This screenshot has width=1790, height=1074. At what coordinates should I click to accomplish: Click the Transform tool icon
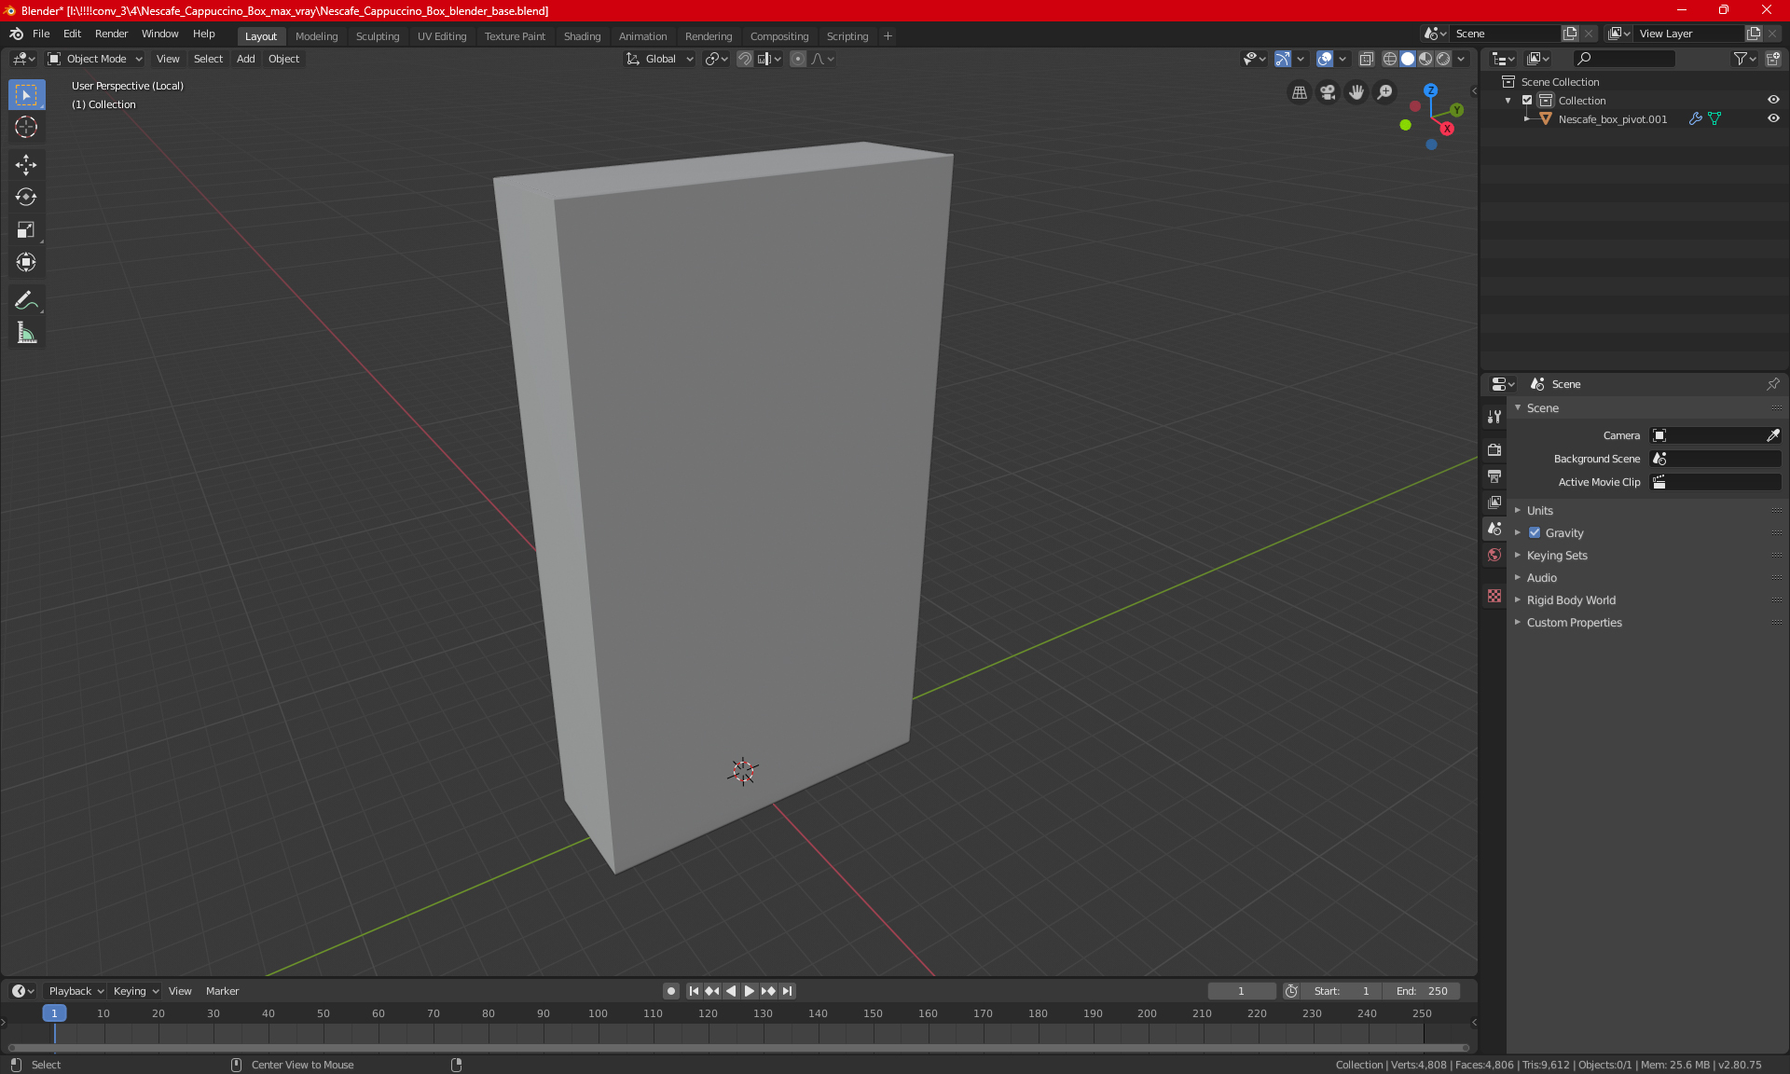[25, 264]
